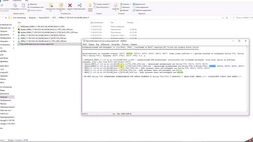The width and height of the screenshot is (253, 142).
Task: Click into the Explorer search field
Action: pos(242,18)
